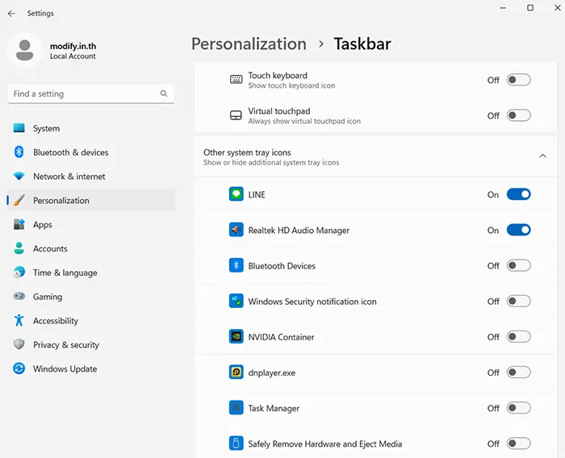Screen dimensions: 565x458
Task: Collapse the Other system tray icons section
Action: pyautogui.click(x=542, y=156)
